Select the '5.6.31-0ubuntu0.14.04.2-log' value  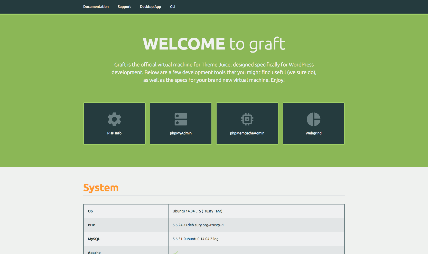coord(196,239)
